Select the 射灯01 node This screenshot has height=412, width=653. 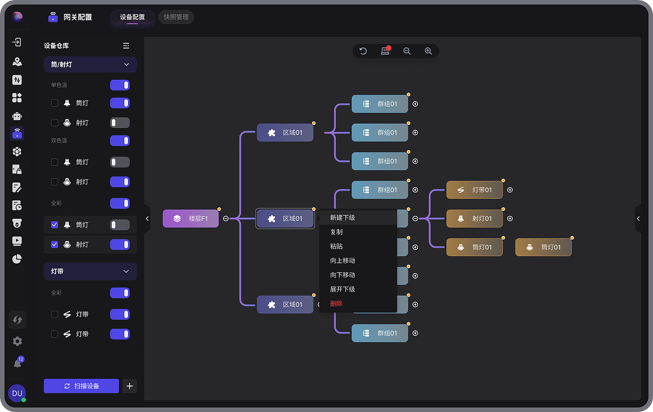pos(474,219)
